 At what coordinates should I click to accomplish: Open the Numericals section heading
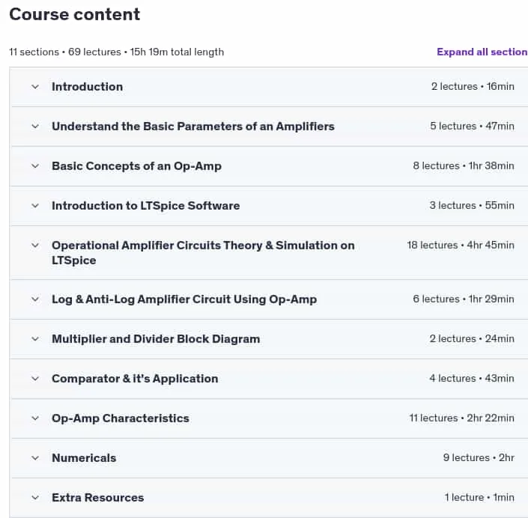click(x=84, y=458)
